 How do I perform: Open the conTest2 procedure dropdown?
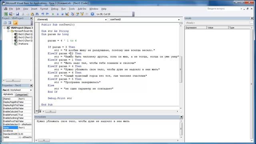click(179, 20)
